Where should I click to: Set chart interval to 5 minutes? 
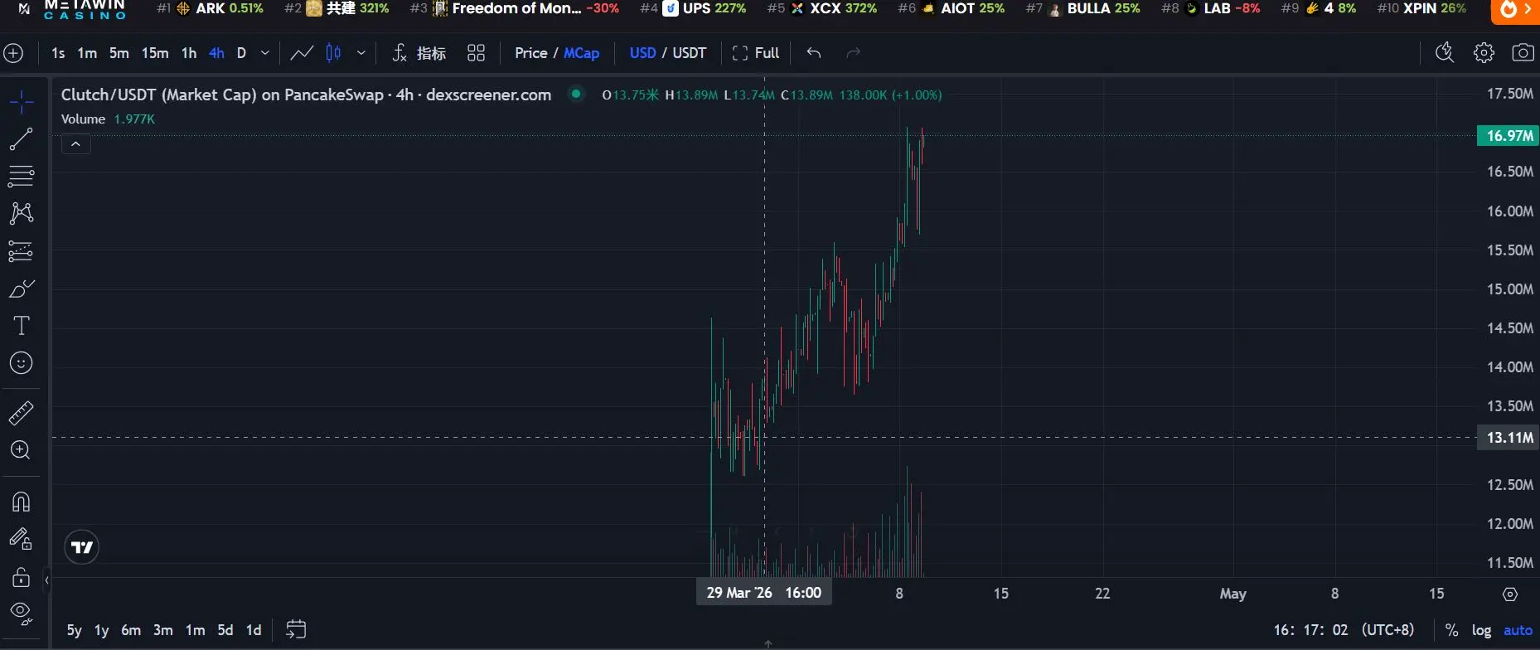coord(119,53)
